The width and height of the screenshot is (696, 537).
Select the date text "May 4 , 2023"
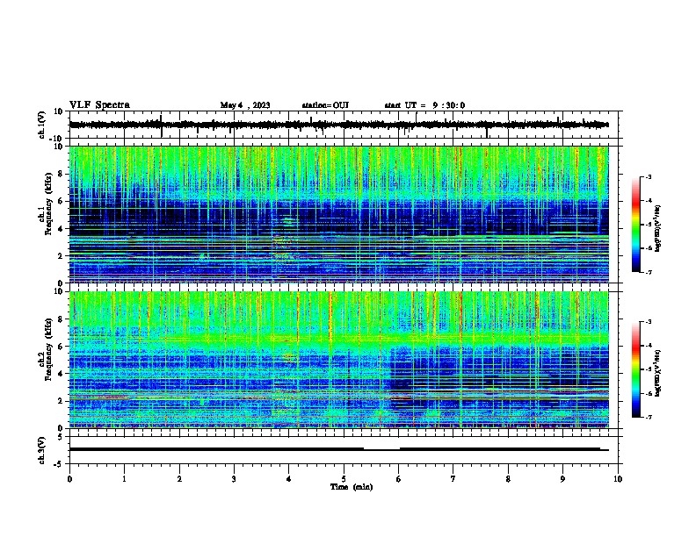[245, 105]
